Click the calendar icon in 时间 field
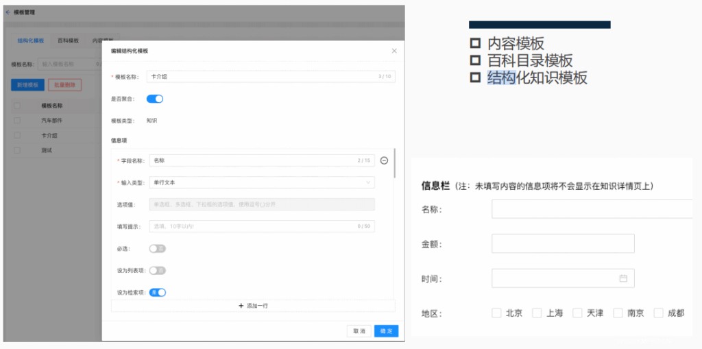This screenshot has width=702, height=349. tap(623, 278)
